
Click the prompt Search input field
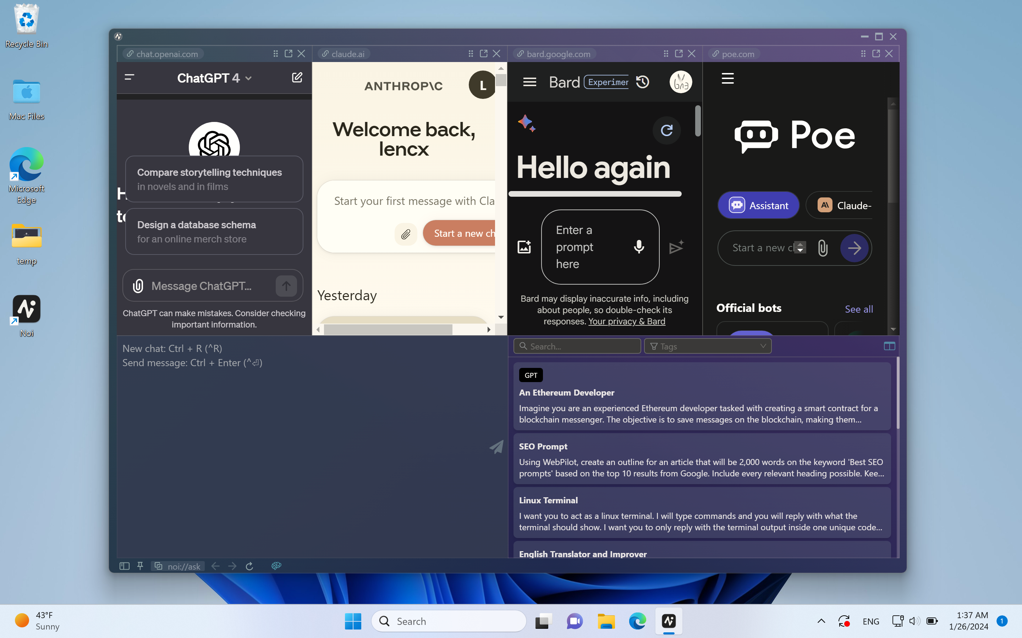tap(577, 346)
